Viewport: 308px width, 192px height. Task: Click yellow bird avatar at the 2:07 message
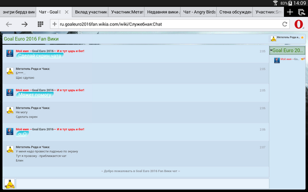[x=10, y=149]
